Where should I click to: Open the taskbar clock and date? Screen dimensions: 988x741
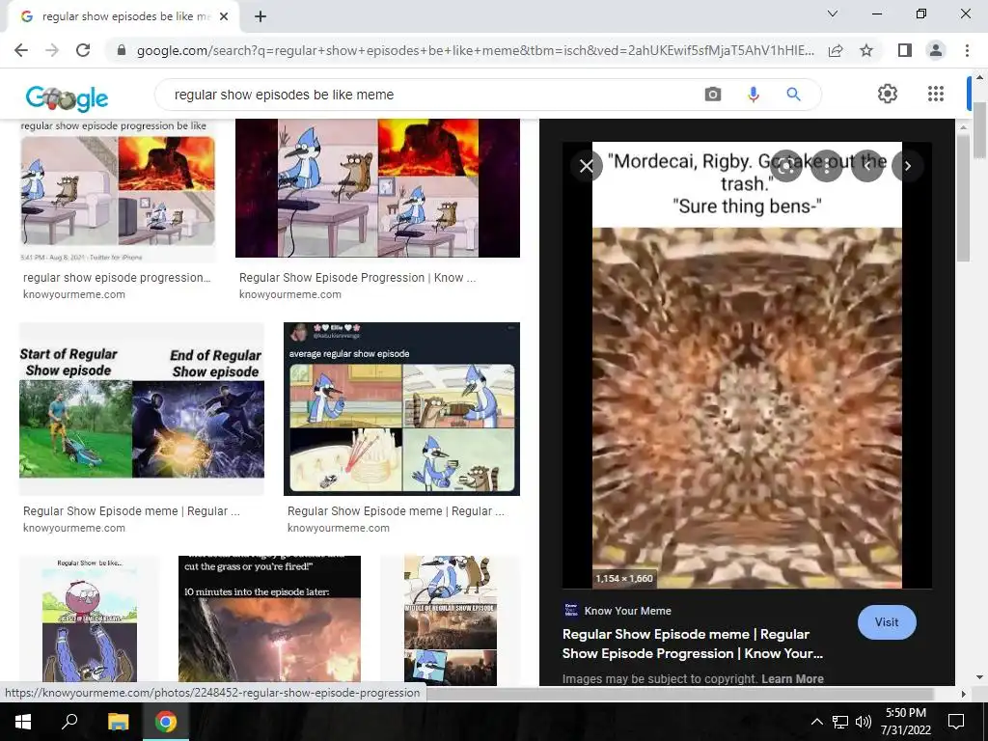pos(905,722)
